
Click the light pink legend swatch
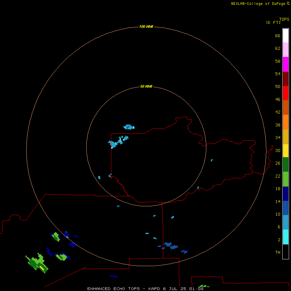tap(286, 49)
